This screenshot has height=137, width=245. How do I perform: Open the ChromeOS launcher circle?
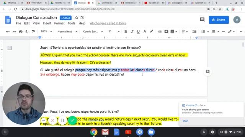(x=5, y=132)
